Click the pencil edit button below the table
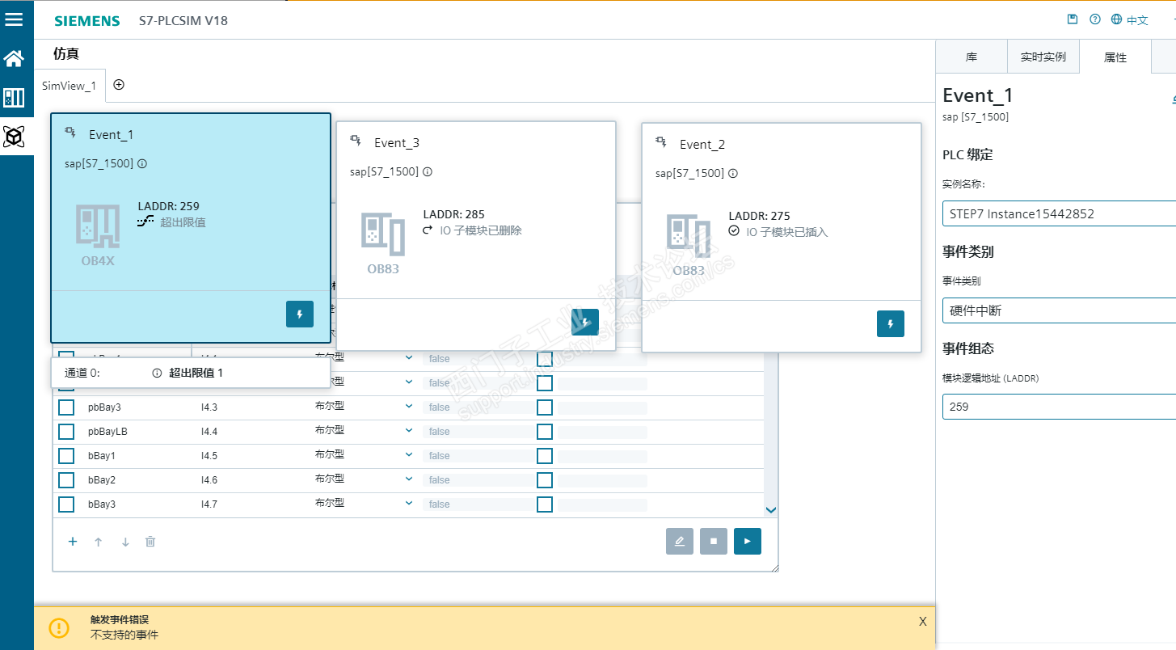The image size is (1176, 650). click(x=680, y=541)
